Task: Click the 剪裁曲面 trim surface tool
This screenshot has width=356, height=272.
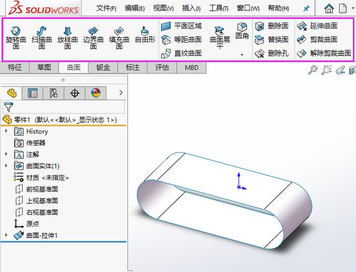Action: pyautogui.click(x=317, y=39)
